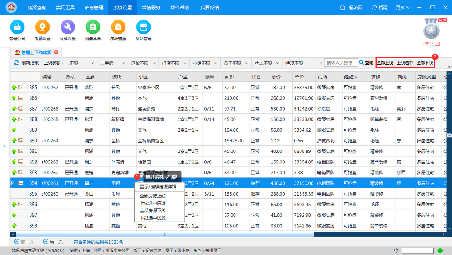Screen dimensions: 452x255
Task: Click 连城新苑 community cell
Action: click(x=156, y=109)
